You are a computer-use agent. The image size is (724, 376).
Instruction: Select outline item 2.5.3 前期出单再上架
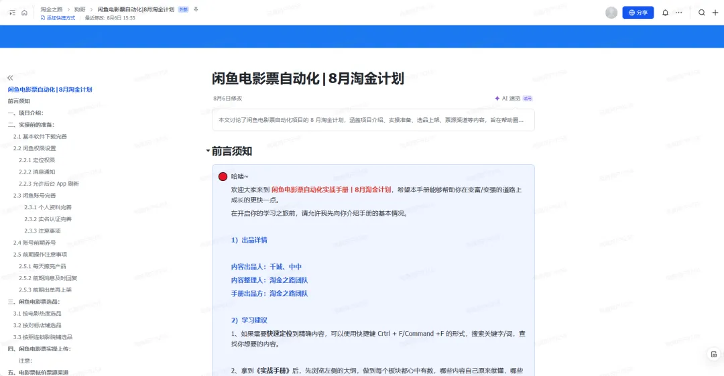pos(46,290)
